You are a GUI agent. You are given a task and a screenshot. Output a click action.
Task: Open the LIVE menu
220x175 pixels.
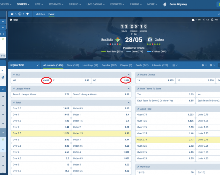39,4
